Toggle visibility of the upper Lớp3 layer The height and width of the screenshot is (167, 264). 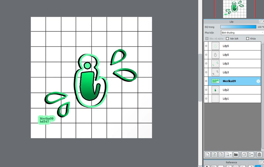(206, 63)
